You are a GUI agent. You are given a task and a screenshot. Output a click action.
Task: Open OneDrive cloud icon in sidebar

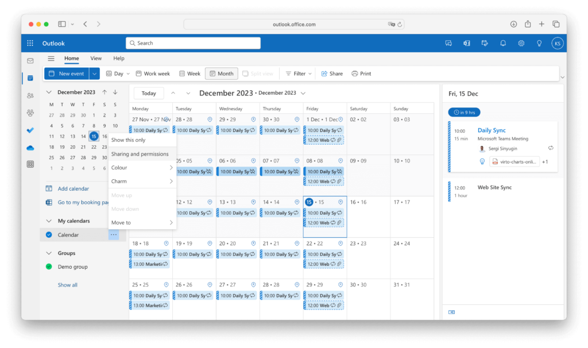[x=30, y=148]
